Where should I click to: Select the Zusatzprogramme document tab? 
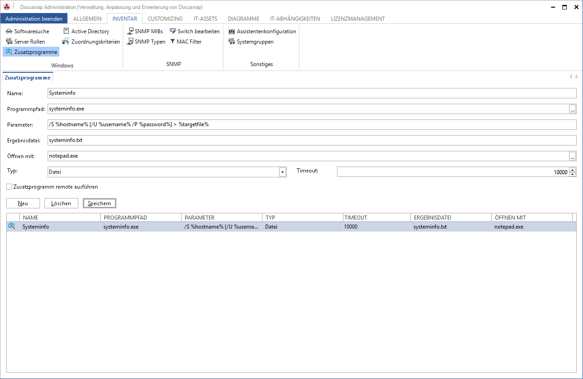[27, 77]
